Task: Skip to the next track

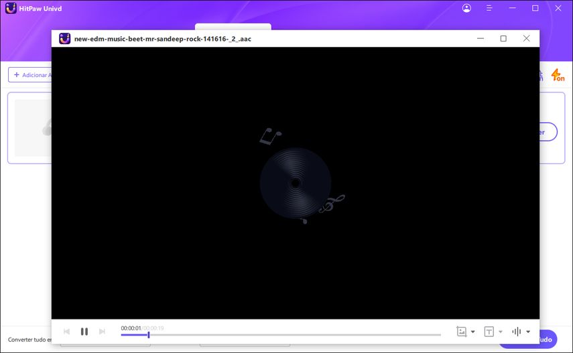Action: [x=102, y=332]
